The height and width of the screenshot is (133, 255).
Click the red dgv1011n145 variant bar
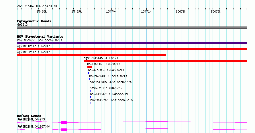[x=132, y=49]
